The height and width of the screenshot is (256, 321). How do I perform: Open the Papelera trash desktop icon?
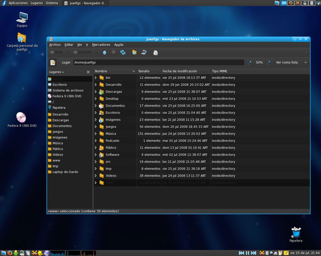click(296, 234)
